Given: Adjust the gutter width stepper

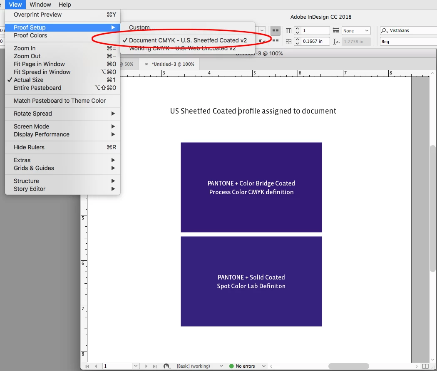Looking at the screenshot, I should tap(298, 42).
